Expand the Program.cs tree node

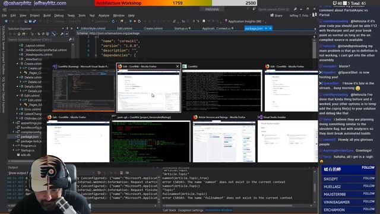tap(14, 146)
